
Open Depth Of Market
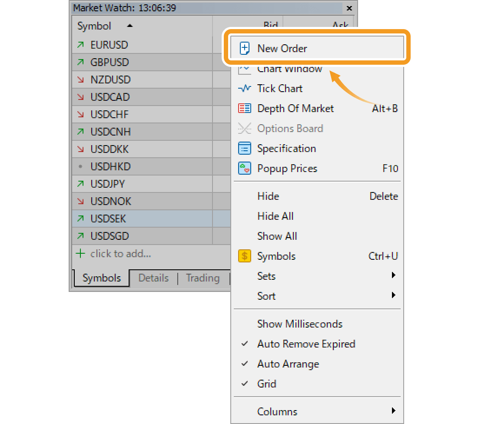point(295,108)
